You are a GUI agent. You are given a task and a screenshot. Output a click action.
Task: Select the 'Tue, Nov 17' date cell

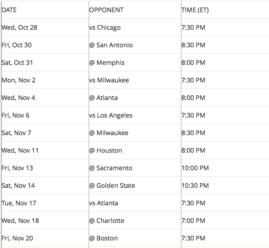tap(19, 203)
